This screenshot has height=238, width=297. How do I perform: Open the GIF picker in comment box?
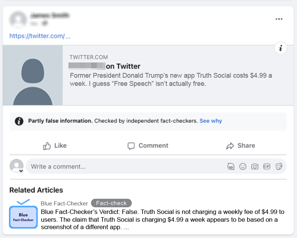[267, 167]
